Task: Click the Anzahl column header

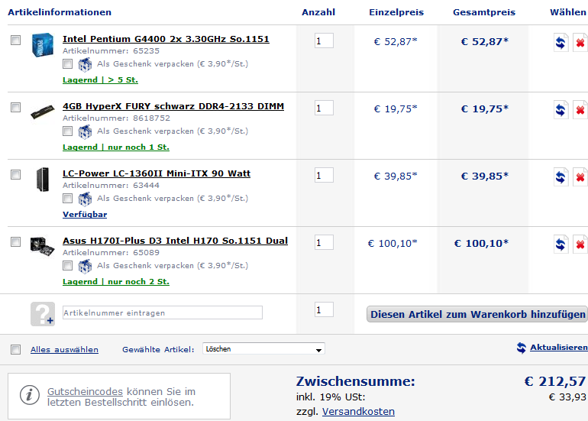Action: (x=318, y=12)
